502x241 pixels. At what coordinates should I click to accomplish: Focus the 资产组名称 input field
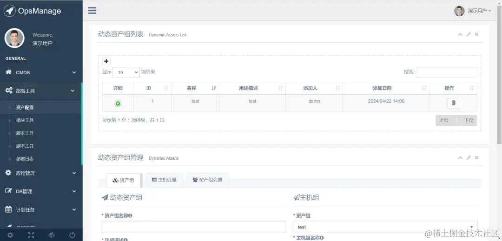point(194,227)
